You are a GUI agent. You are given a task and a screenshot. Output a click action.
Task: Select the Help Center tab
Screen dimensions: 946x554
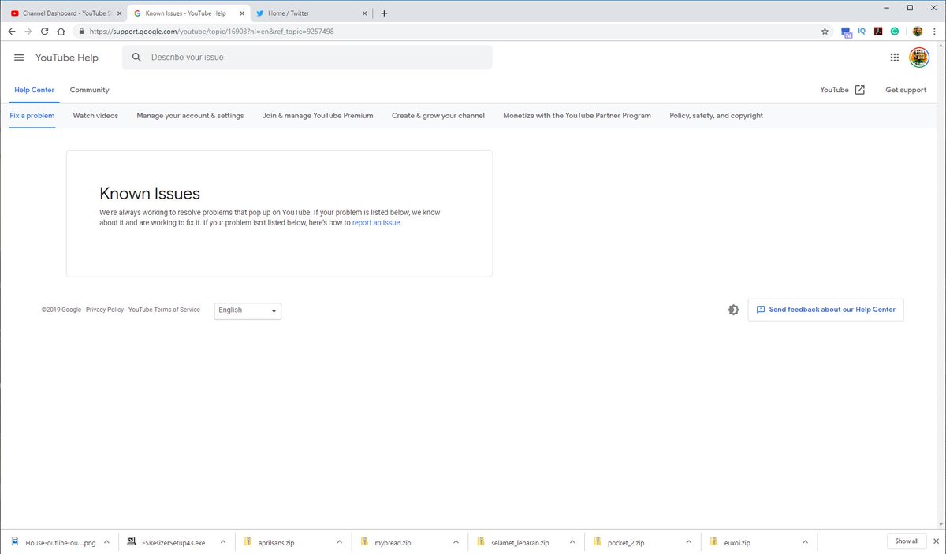[35, 90]
